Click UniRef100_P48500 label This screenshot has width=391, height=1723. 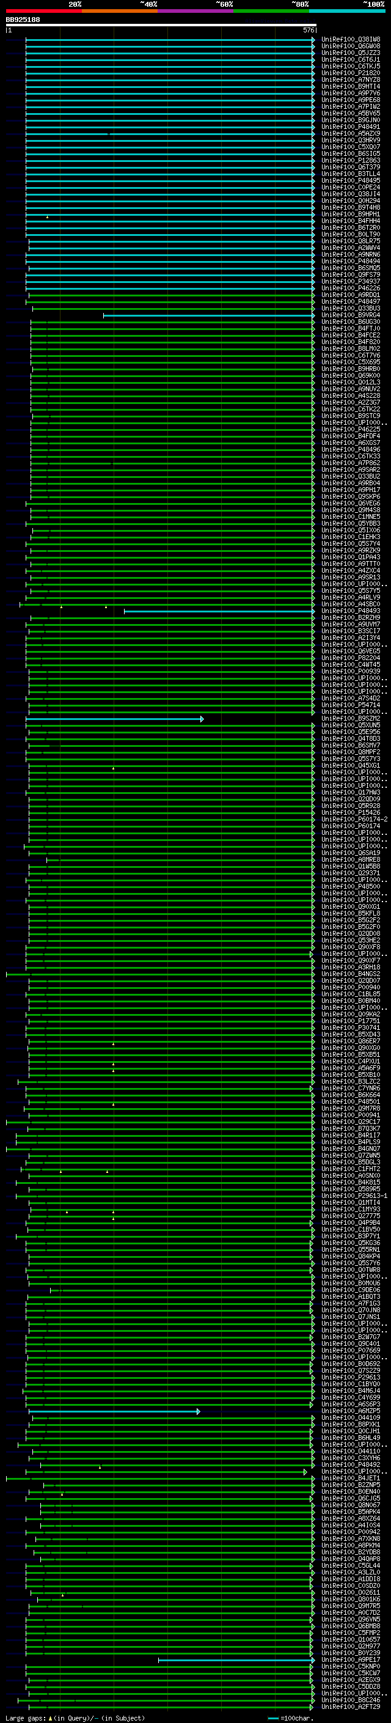[350, 886]
